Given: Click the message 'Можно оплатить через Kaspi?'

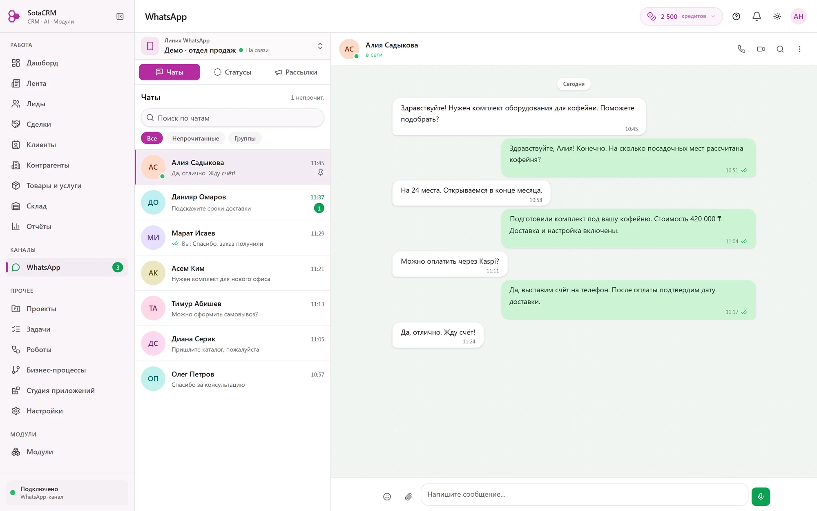Looking at the screenshot, I should coord(450,264).
